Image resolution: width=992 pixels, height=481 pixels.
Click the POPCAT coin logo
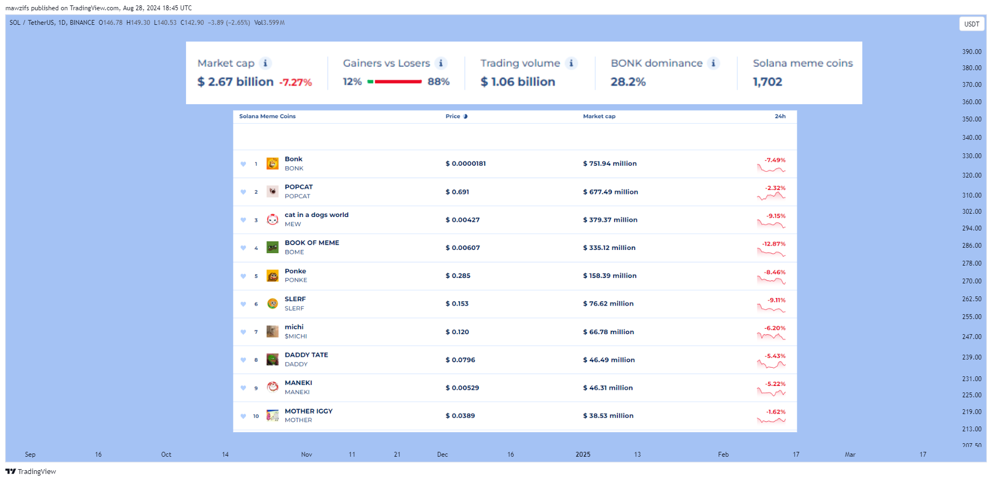click(x=272, y=192)
